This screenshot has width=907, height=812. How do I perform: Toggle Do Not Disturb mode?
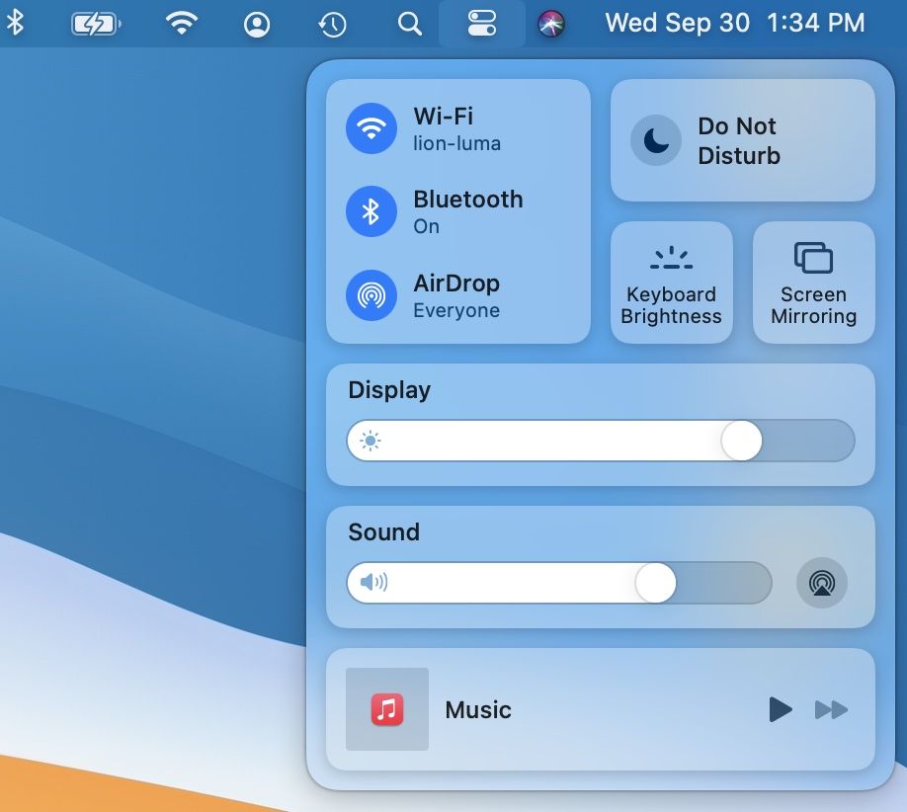(x=742, y=140)
